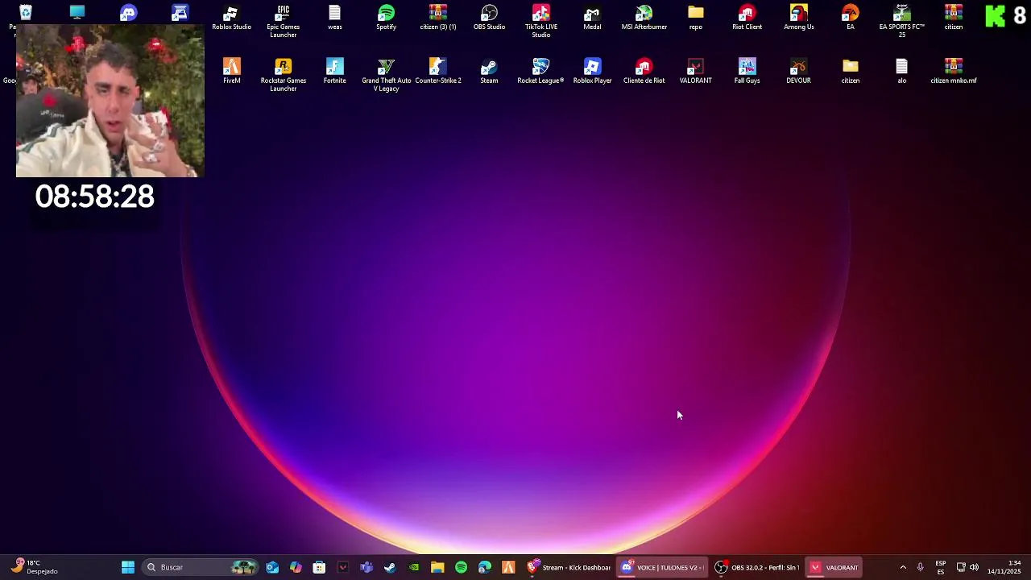Open Rockstar Games Launcher shortcut
1031x580 pixels.
283,75
